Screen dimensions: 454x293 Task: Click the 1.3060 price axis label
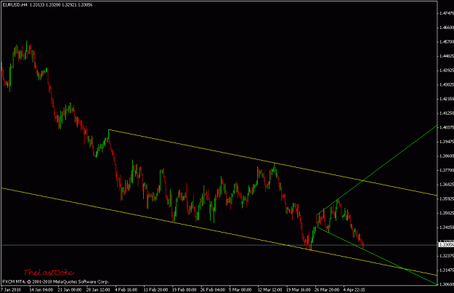click(447, 284)
